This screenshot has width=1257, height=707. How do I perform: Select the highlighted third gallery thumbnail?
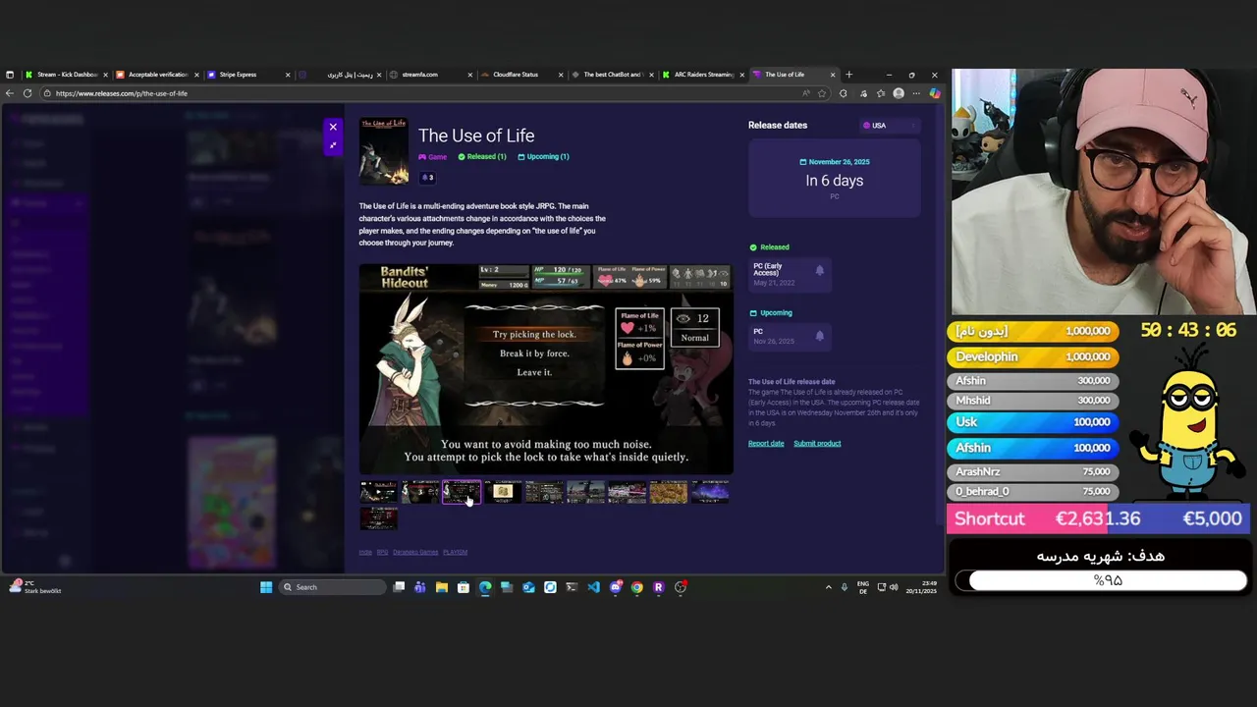[x=461, y=492]
